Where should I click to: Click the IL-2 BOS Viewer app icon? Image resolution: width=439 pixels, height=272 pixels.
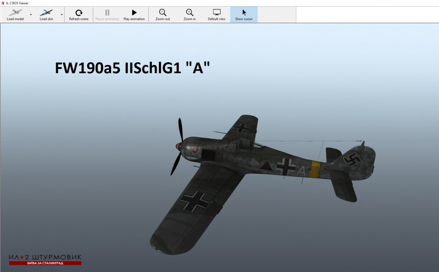tap(3, 3)
